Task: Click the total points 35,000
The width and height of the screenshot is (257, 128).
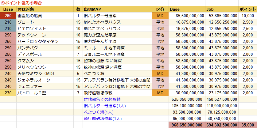Action: 247,125
